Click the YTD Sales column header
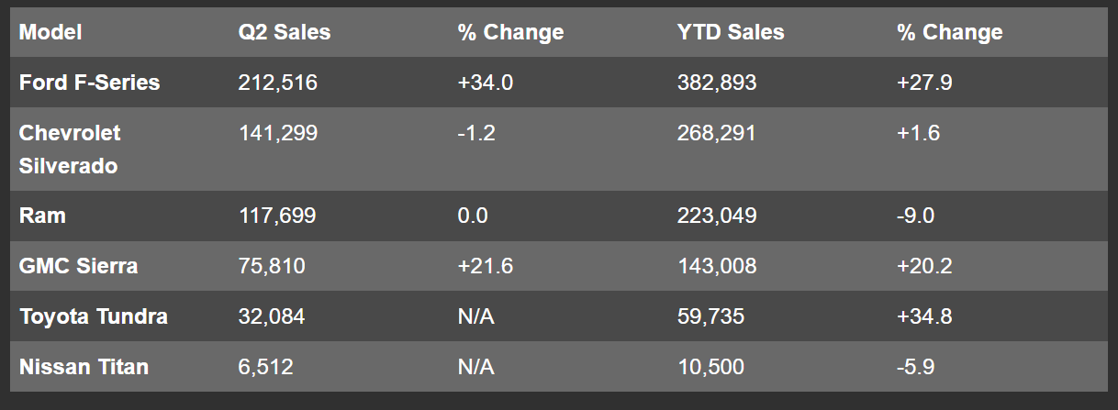1118x410 pixels. coord(730,32)
